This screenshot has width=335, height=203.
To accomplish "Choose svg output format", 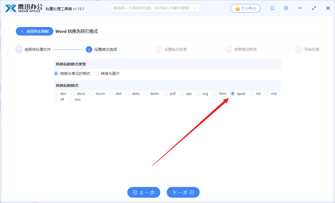I will 202,93.
